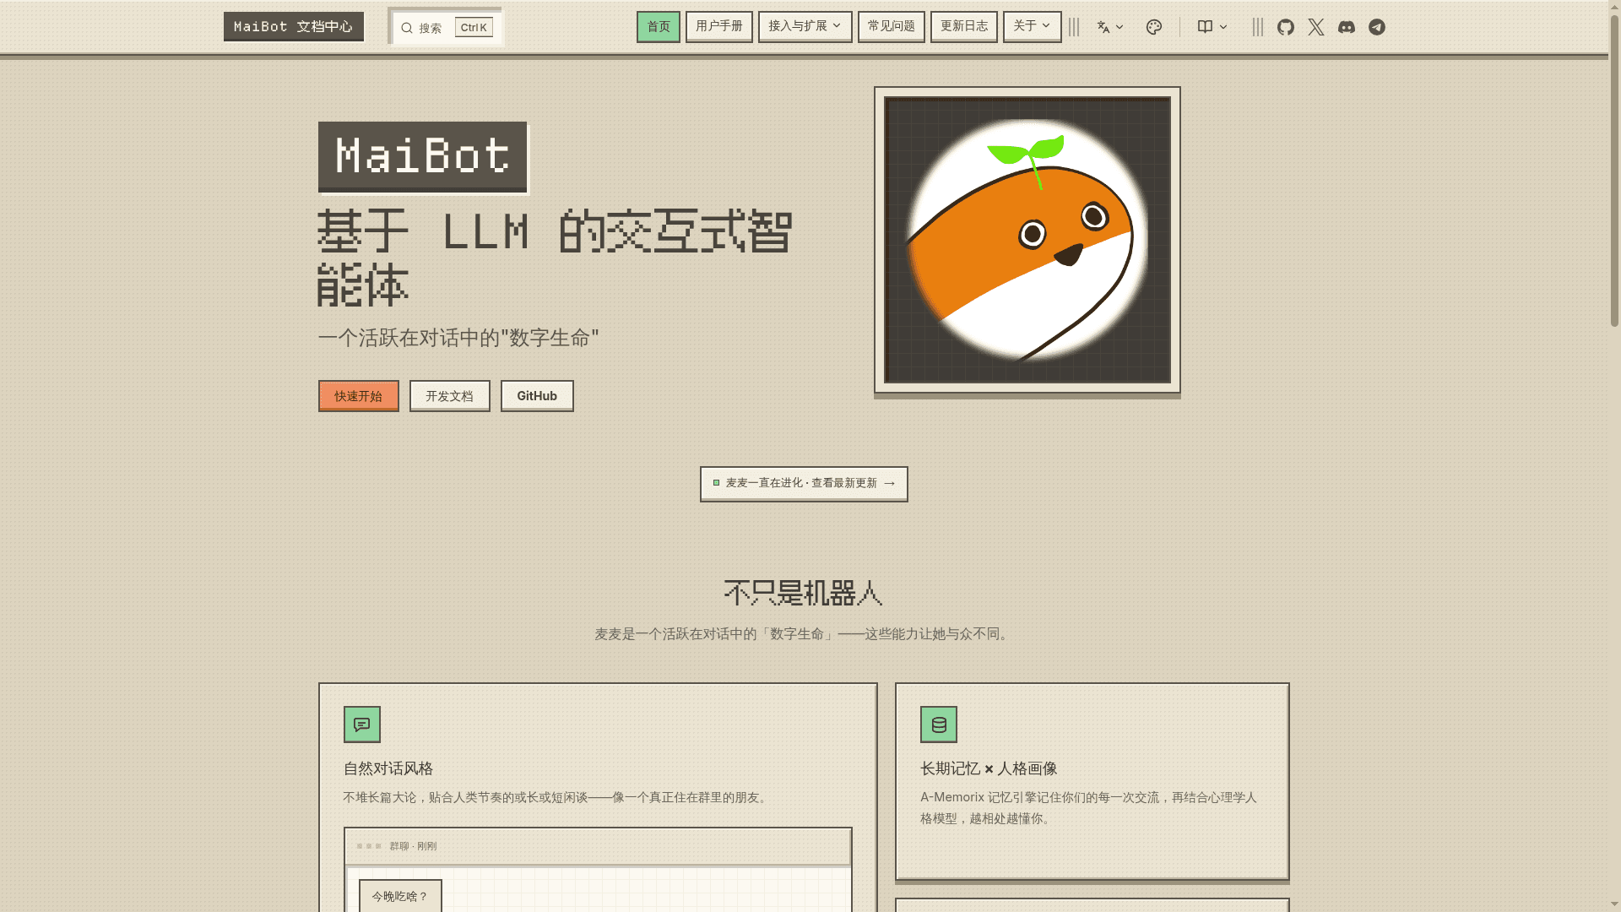Image resolution: width=1621 pixels, height=912 pixels.
Task: Click the MaiBot 文档中心 site logo
Action: point(294,27)
